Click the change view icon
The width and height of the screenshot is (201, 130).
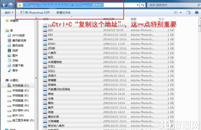click(x=176, y=12)
